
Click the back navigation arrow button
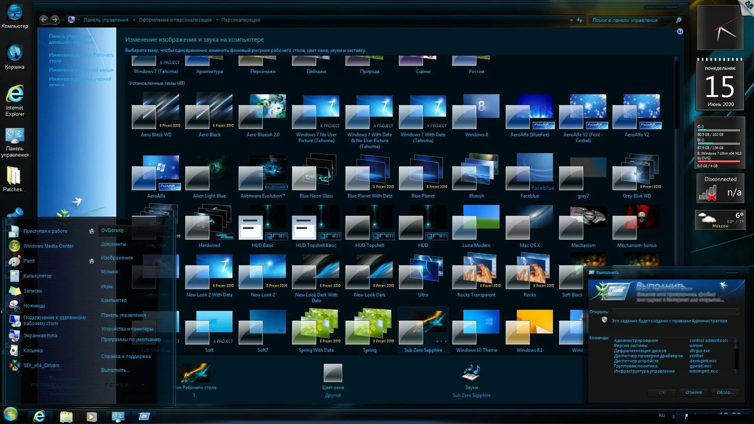pos(44,20)
